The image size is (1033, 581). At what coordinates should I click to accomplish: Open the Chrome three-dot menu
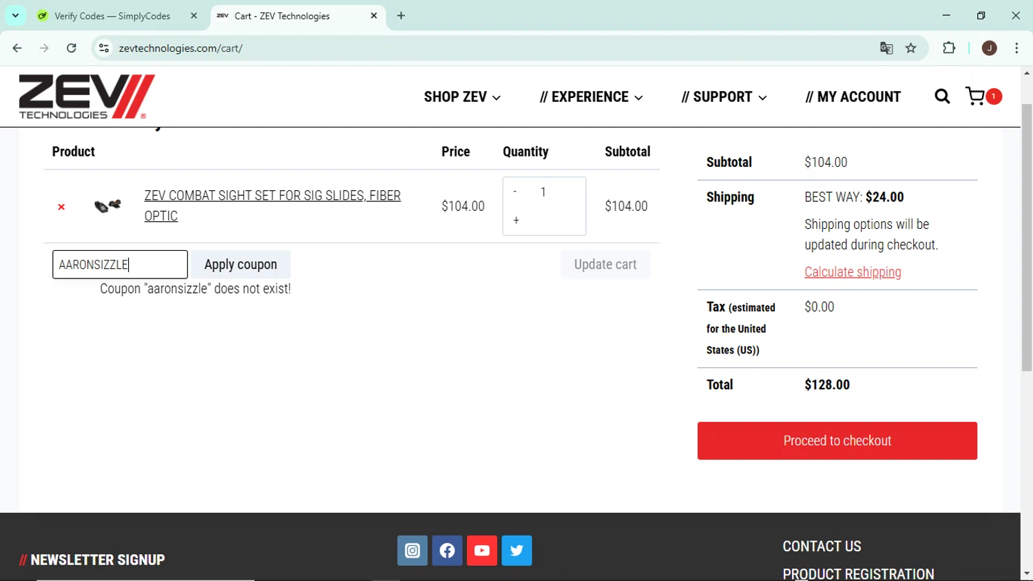click(1016, 48)
